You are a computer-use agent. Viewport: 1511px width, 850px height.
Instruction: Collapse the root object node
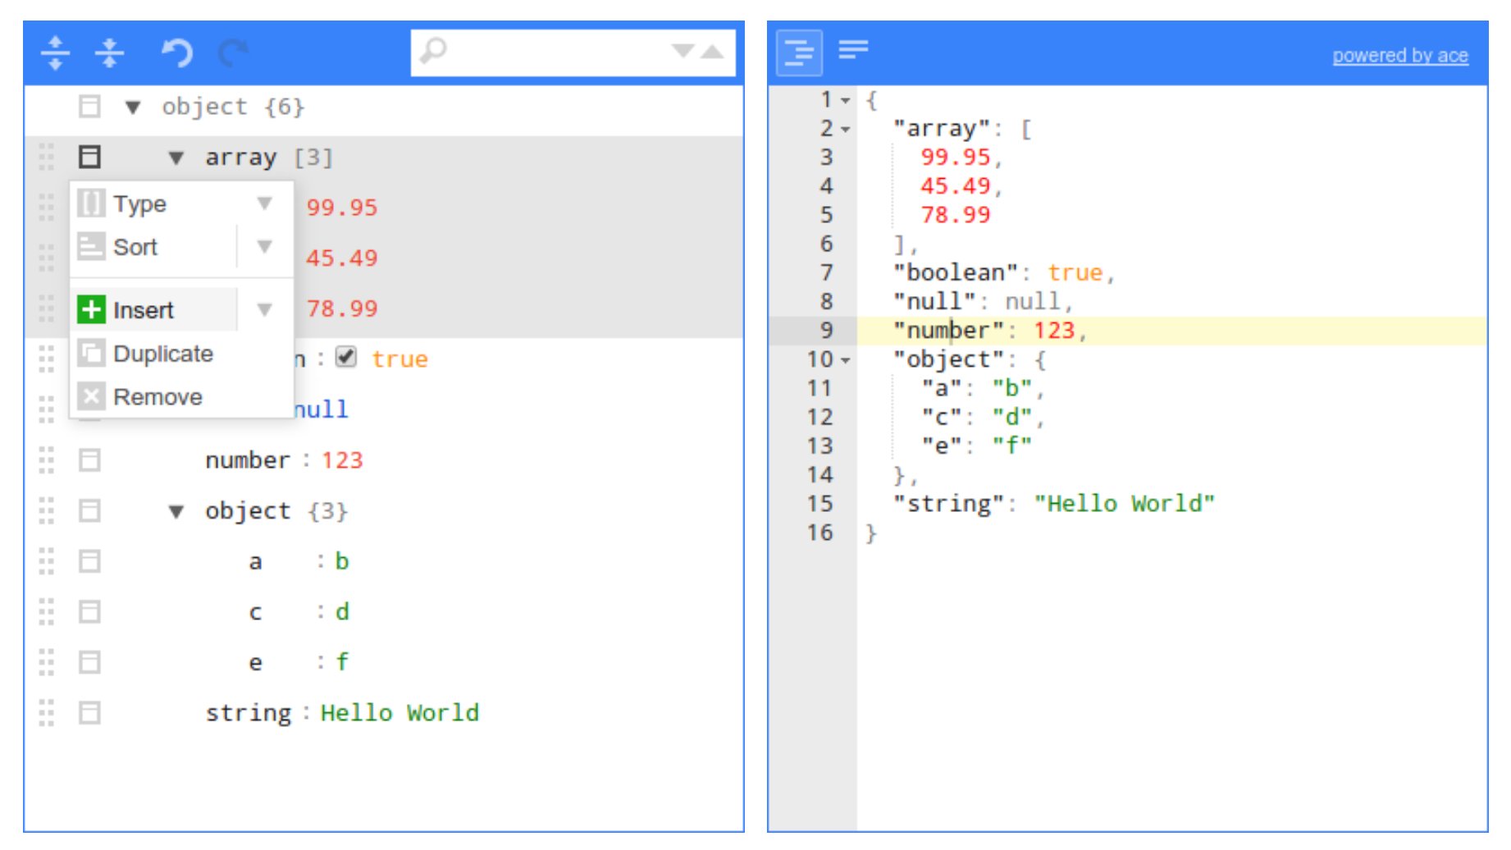point(133,107)
